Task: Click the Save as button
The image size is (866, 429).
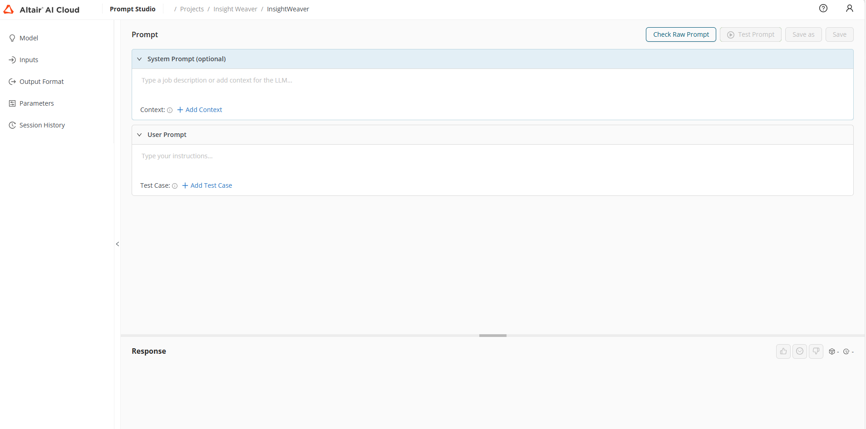Action: pyautogui.click(x=803, y=34)
